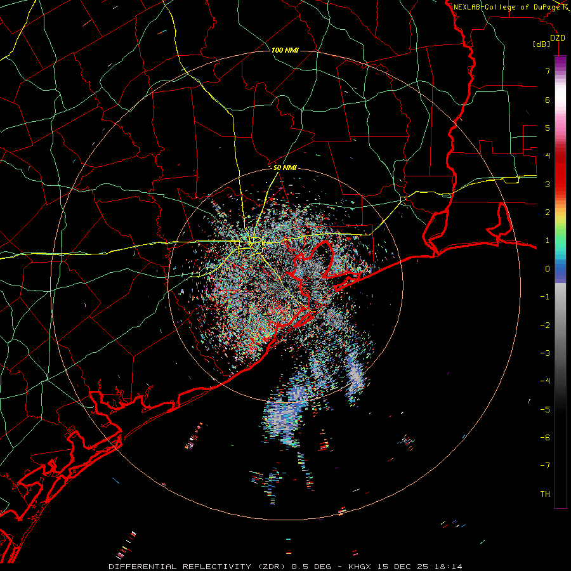The width and height of the screenshot is (571, 571).
Task: Select the 7 value on color scale
Action: [x=547, y=71]
